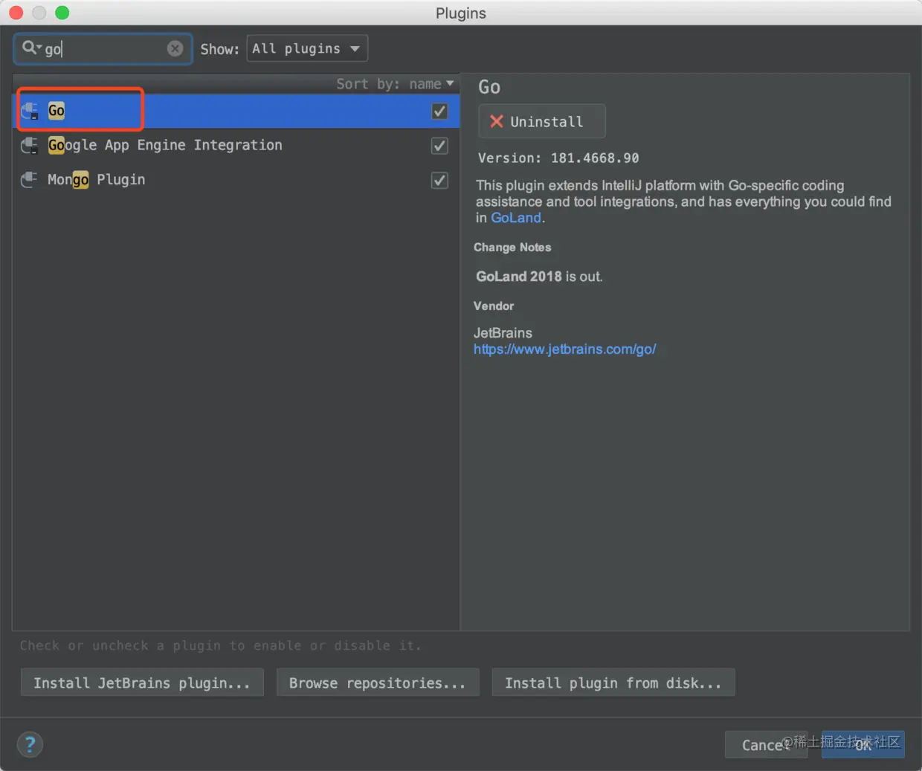Viewport: 922px width, 771px height.
Task: Click Install JetBrains plugin button
Action: click(142, 683)
